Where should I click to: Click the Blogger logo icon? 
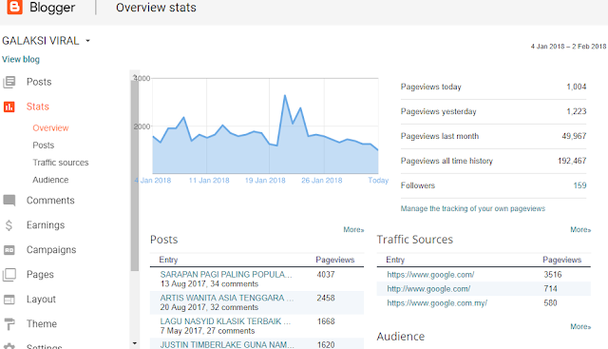point(15,7)
